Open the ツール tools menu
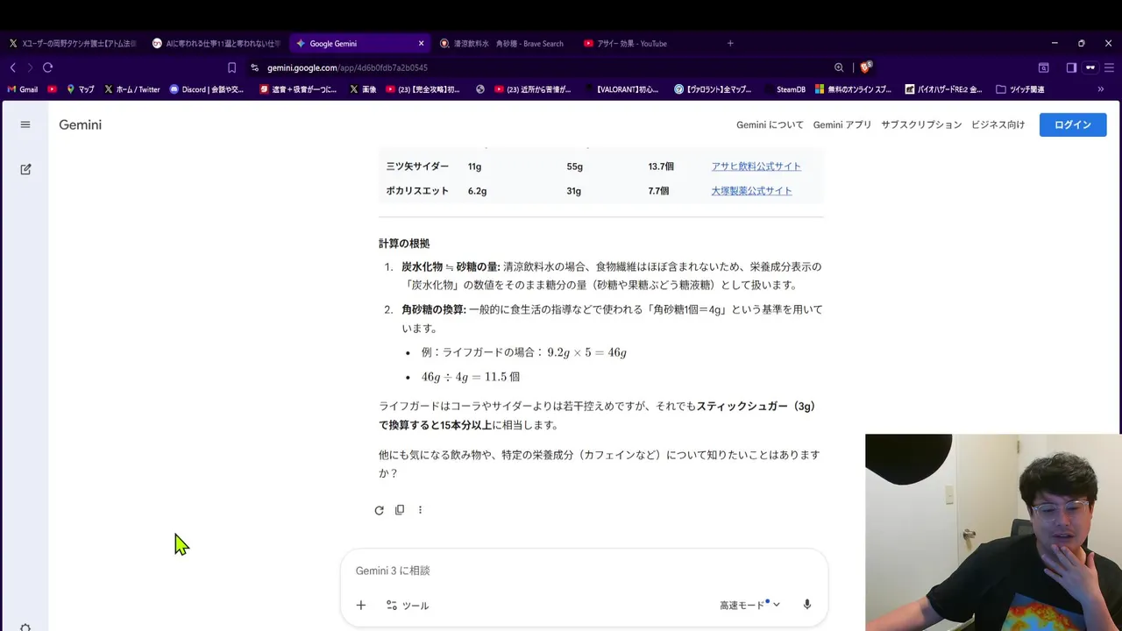1122x631 pixels. coord(408,606)
